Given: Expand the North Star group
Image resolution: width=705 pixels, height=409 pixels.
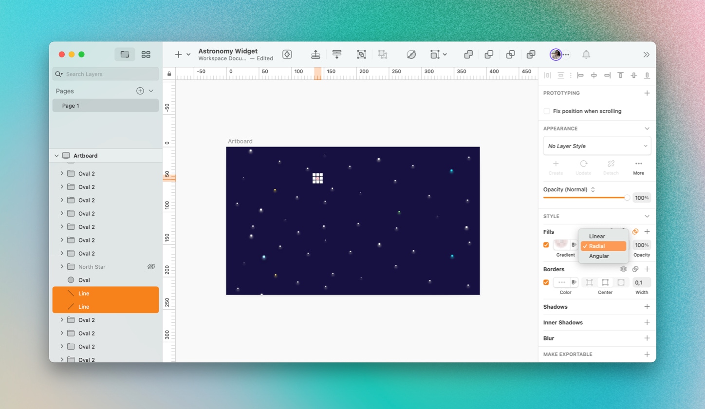Looking at the screenshot, I should pyautogui.click(x=62, y=267).
